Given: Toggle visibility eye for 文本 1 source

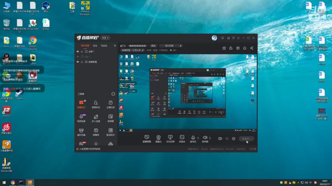Looking at the screenshot, I should click(x=78, y=57).
